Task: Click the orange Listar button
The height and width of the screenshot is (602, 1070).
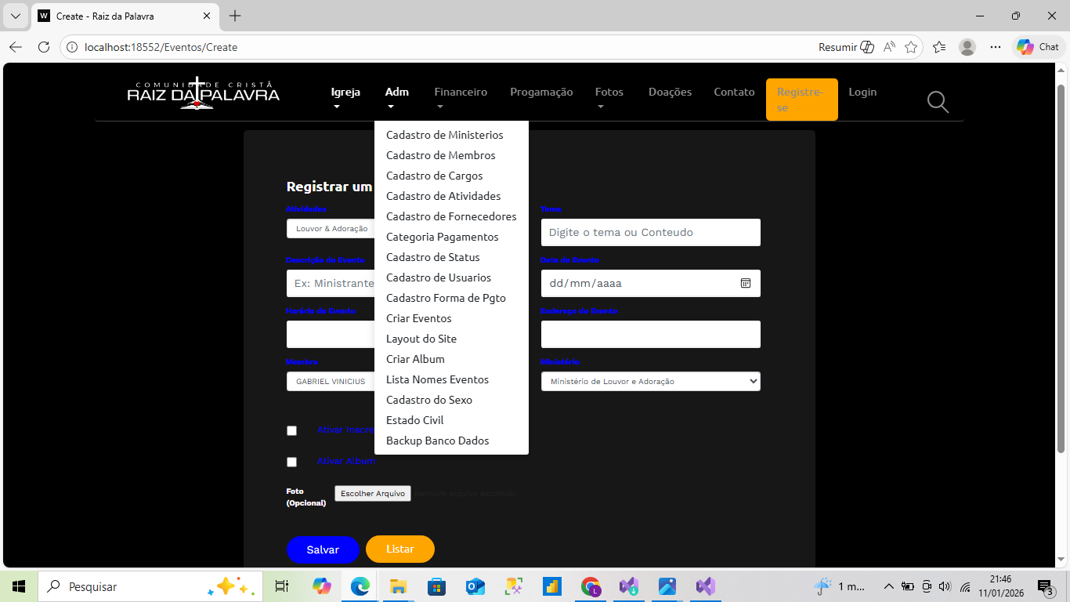Action: (x=399, y=549)
